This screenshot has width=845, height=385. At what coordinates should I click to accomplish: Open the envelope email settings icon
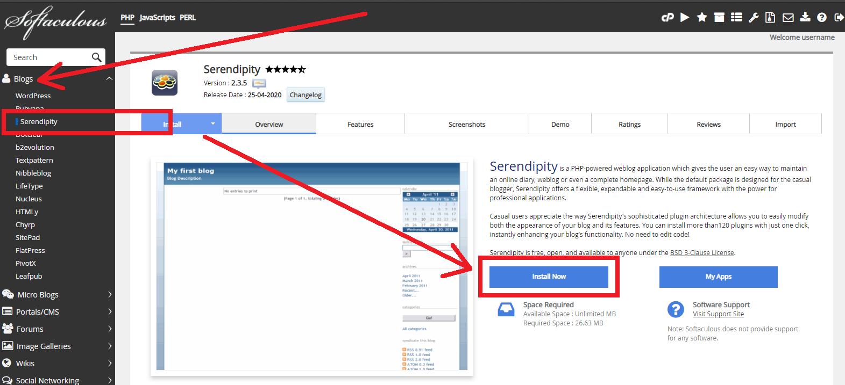(x=788, y=18)
